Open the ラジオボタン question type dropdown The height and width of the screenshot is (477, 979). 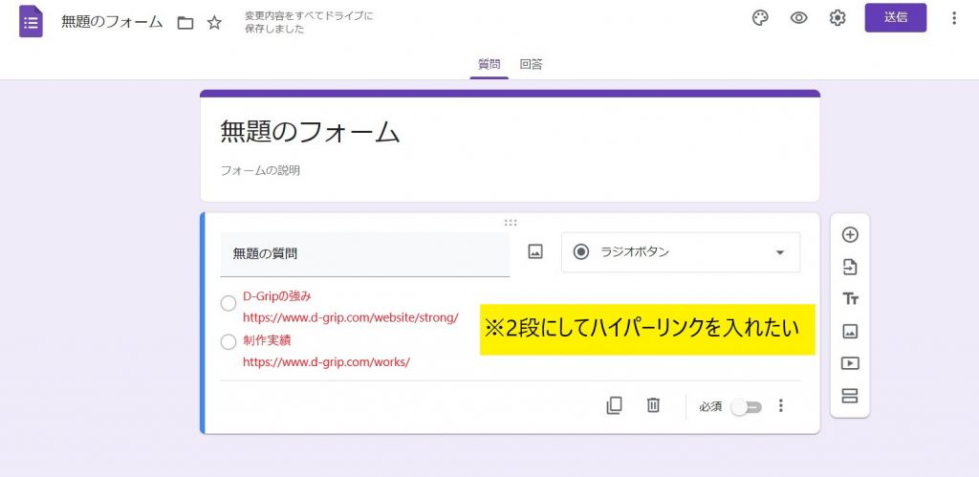681,252
